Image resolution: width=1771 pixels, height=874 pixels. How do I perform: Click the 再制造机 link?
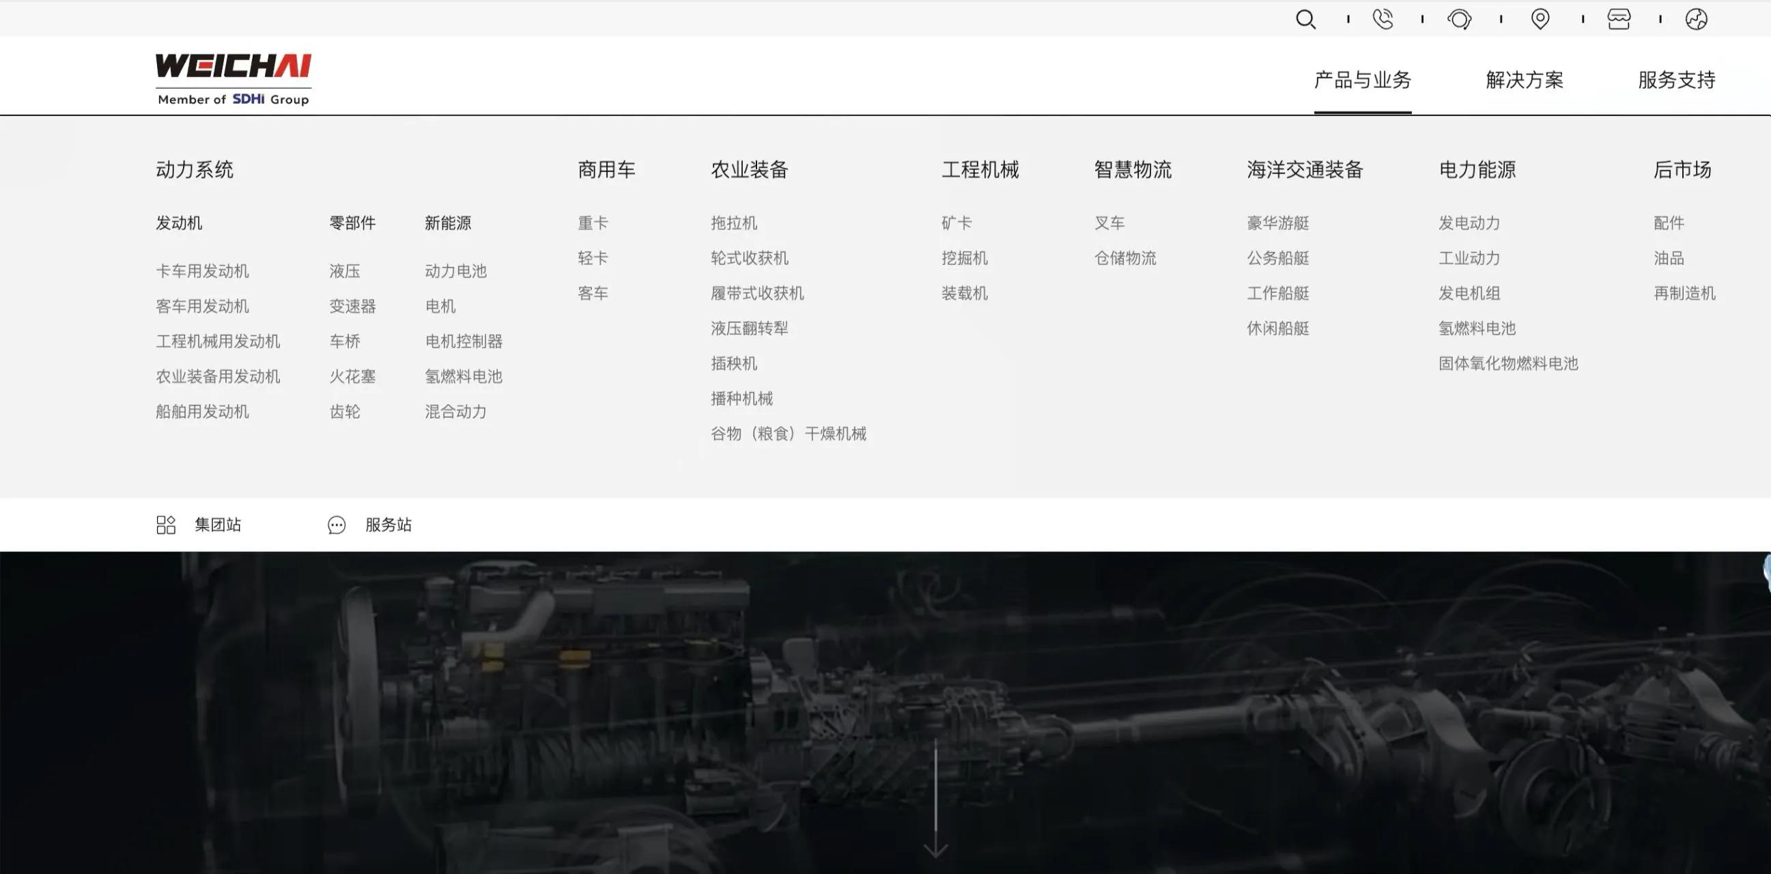1684,293
